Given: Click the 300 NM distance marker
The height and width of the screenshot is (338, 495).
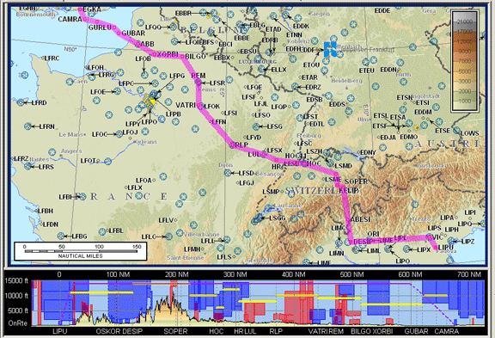Looking at the screenshot, I should click(235, 274).
